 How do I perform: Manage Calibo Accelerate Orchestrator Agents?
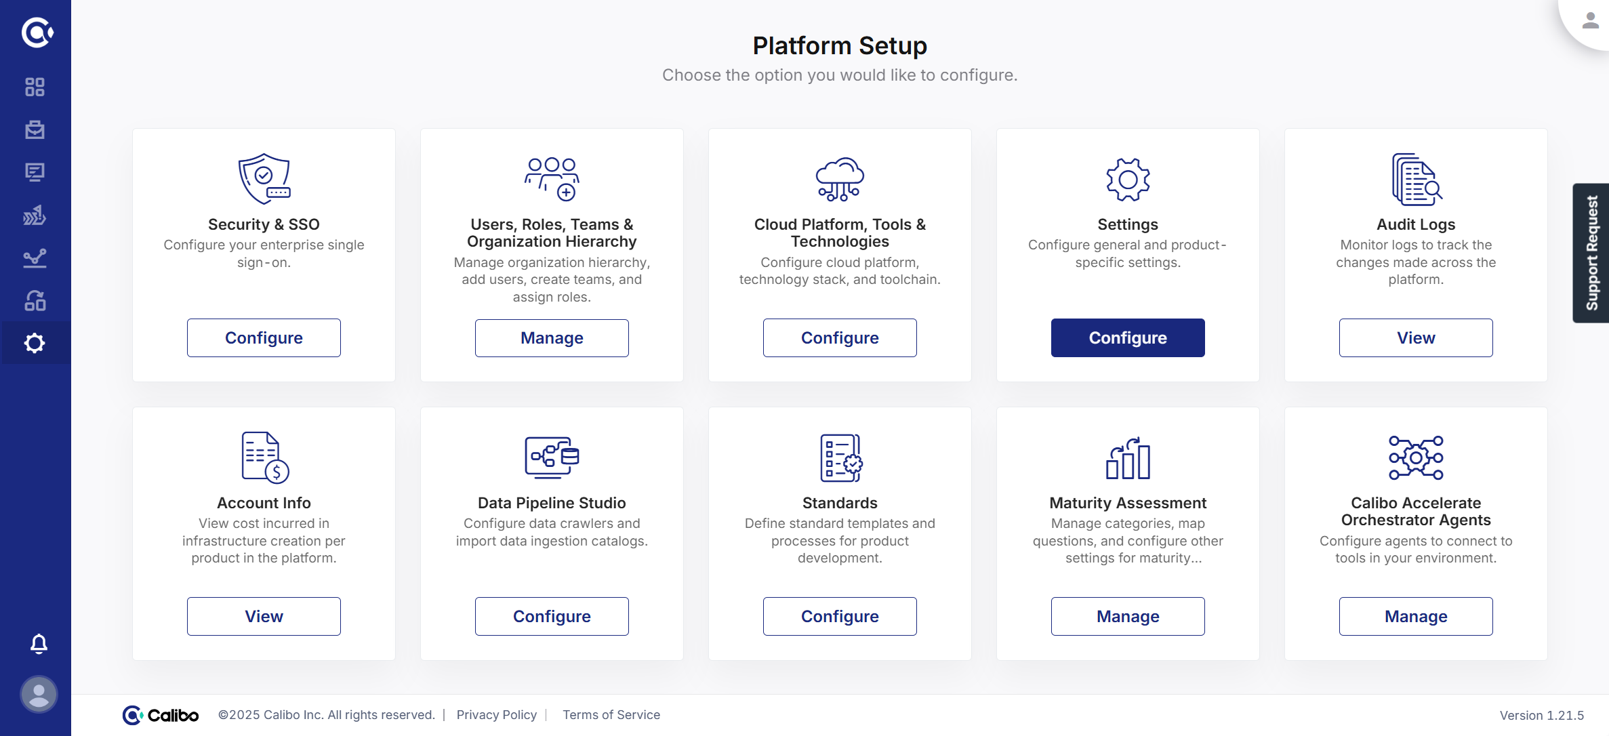(x=1416, y=616)
